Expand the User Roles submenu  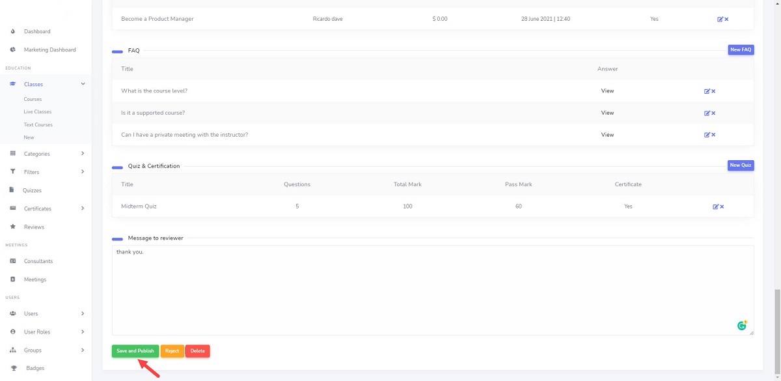coord(83,332)
